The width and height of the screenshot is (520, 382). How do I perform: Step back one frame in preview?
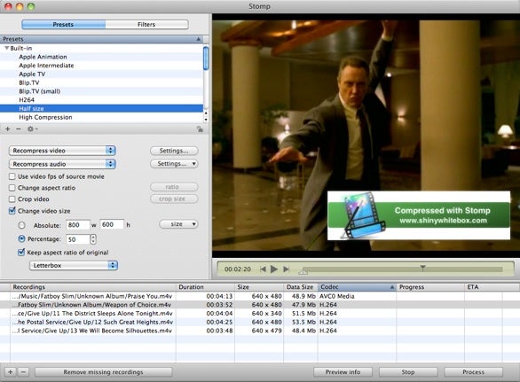pos(263,269)
